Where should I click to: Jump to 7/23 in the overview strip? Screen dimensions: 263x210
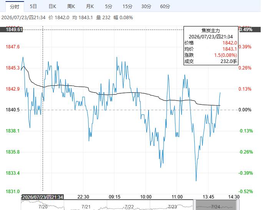click(172, 207)
